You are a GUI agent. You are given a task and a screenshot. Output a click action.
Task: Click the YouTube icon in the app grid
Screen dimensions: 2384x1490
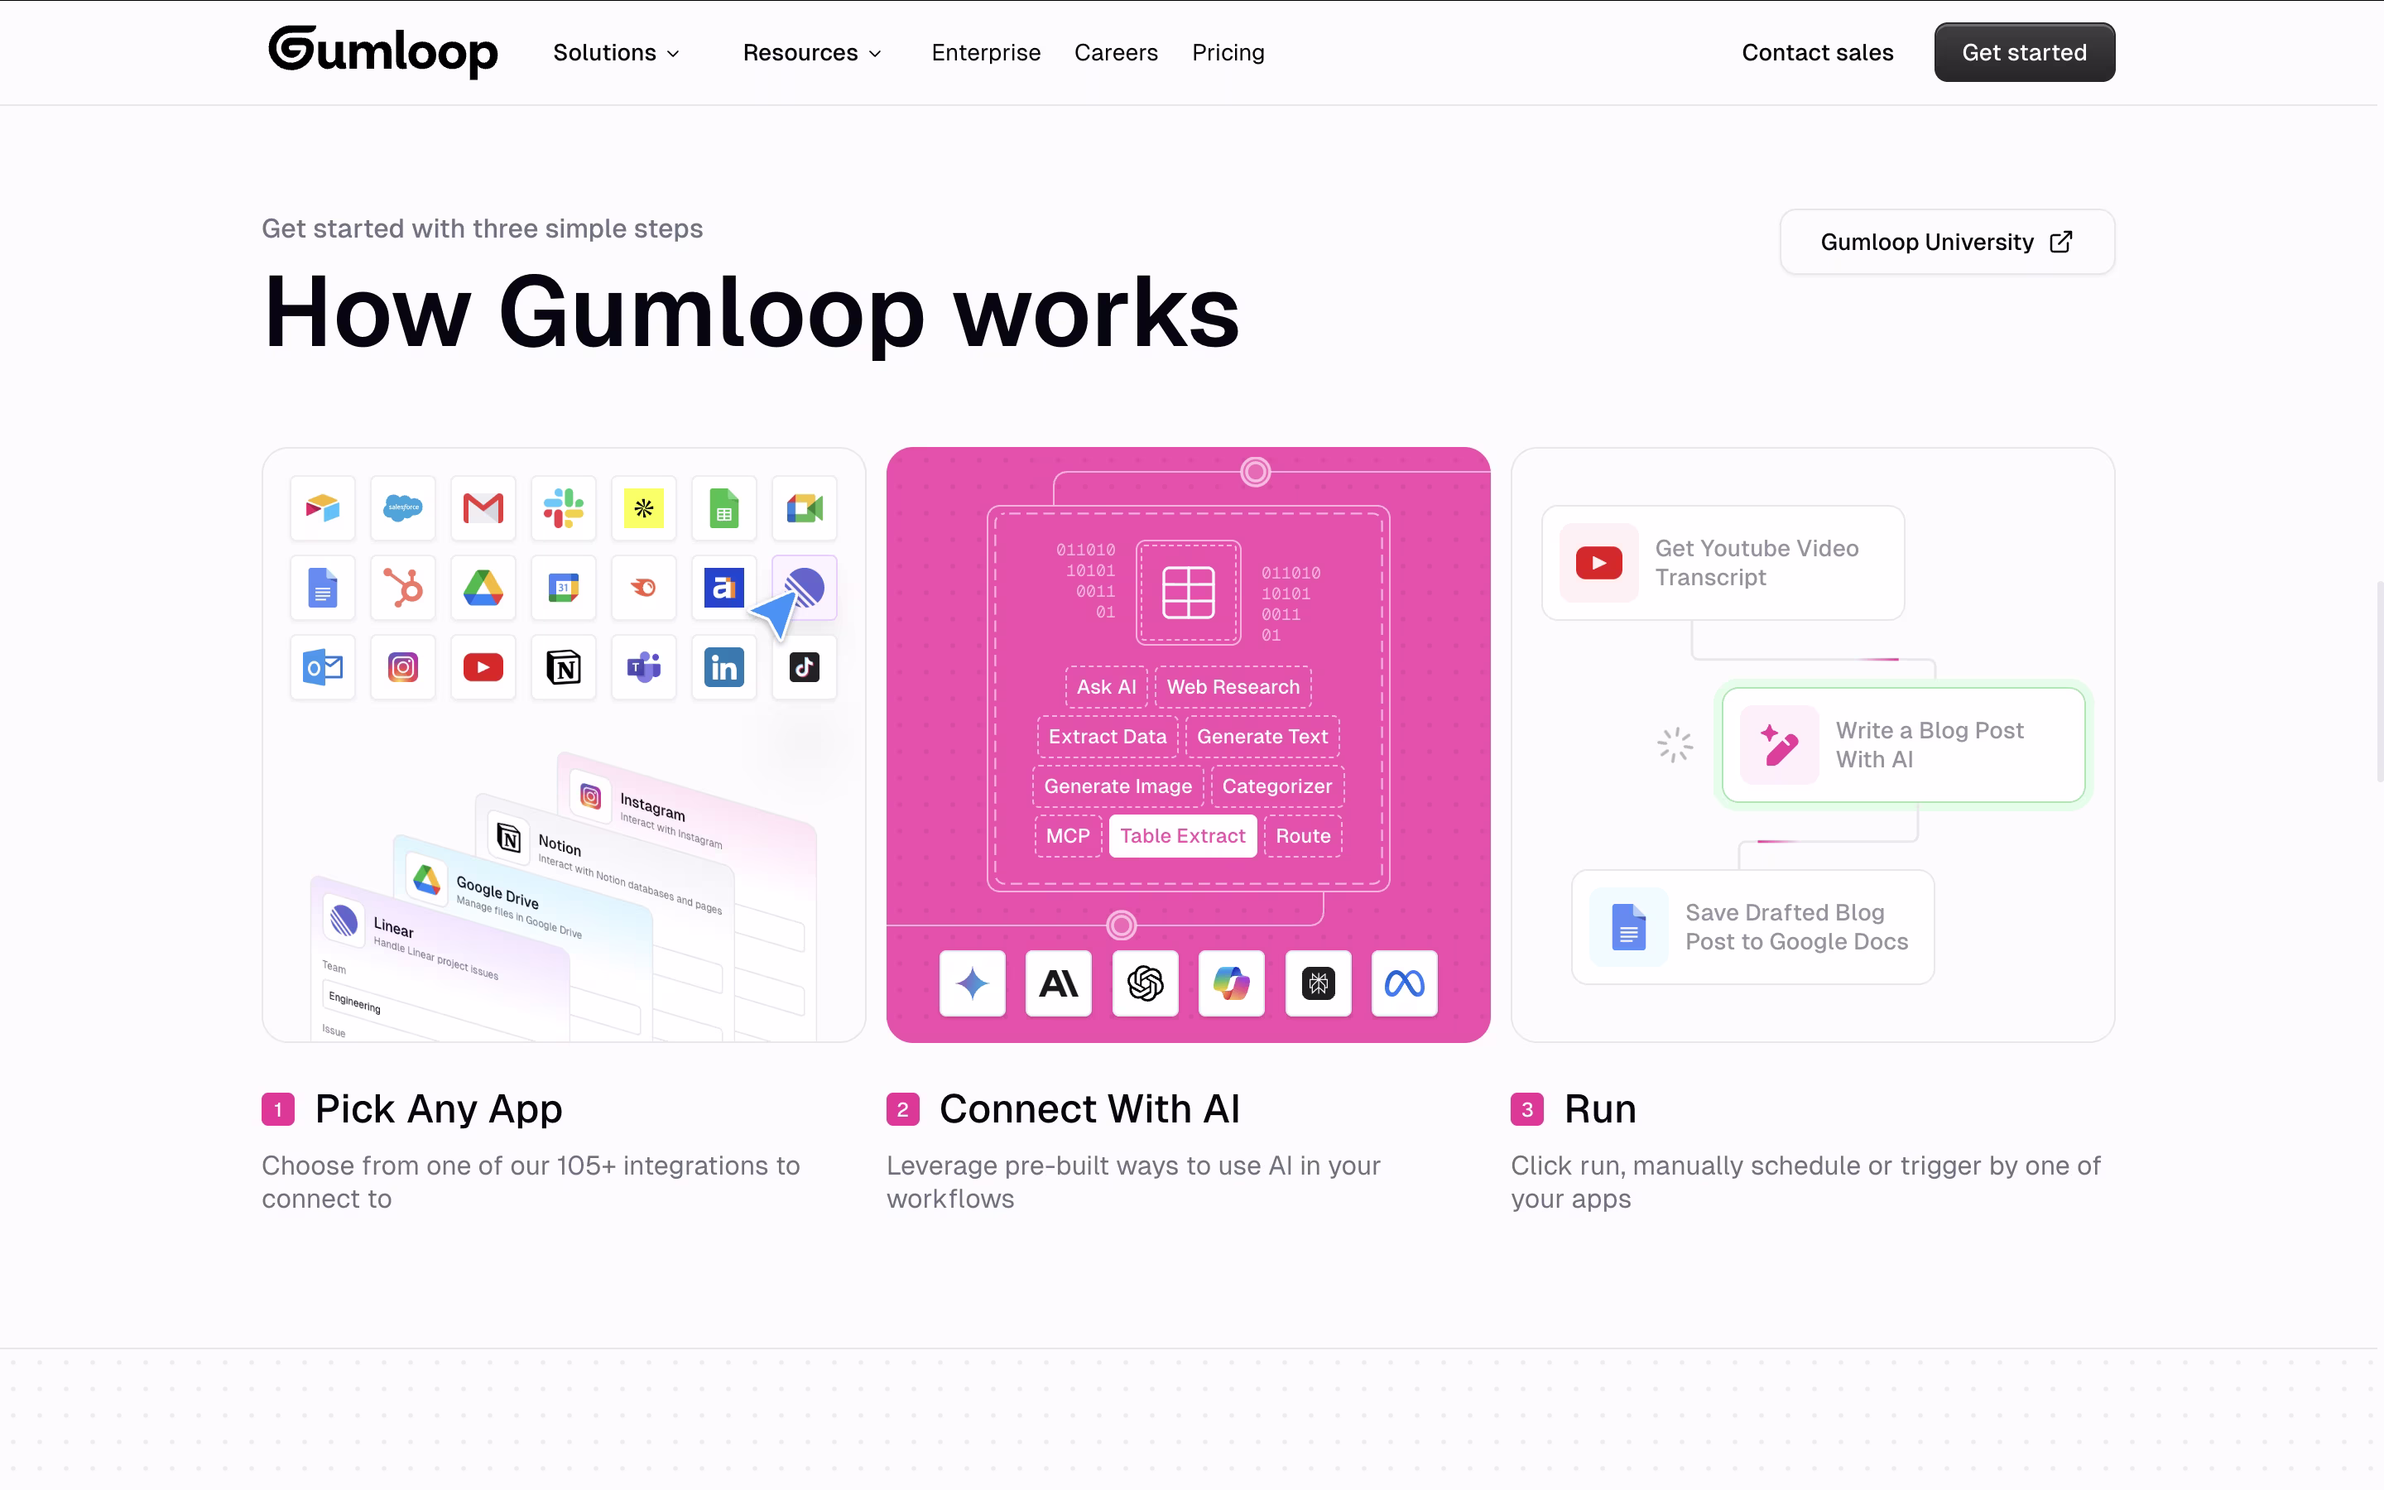[483, 668]
